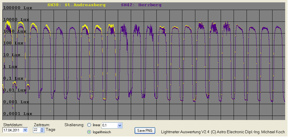Viewport: 289px width, 140px height.
Task: Click the SN38: St.Andreasberg legend label
Action: (x=77, y=5)
